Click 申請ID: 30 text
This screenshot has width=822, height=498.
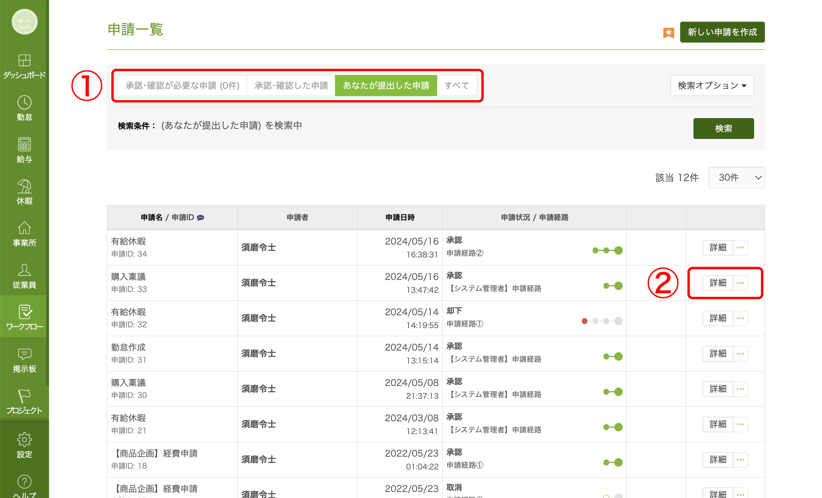click(x=129, y=395)
